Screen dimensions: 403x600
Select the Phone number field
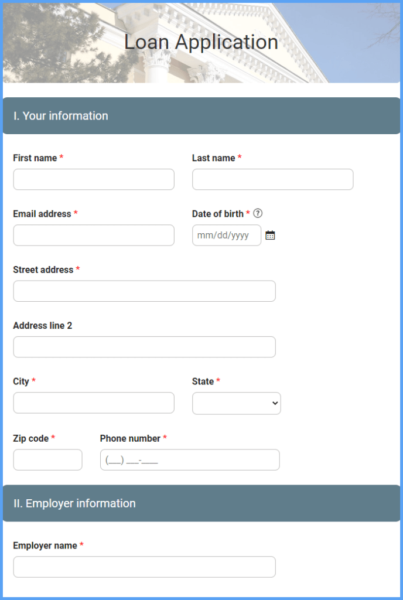(x=189, y=459)
